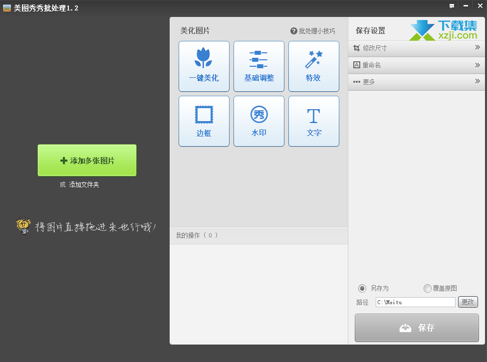This screenshot has height=362, width=487.
Task: Open the 文字 text tool
Action: click(314, 121)
